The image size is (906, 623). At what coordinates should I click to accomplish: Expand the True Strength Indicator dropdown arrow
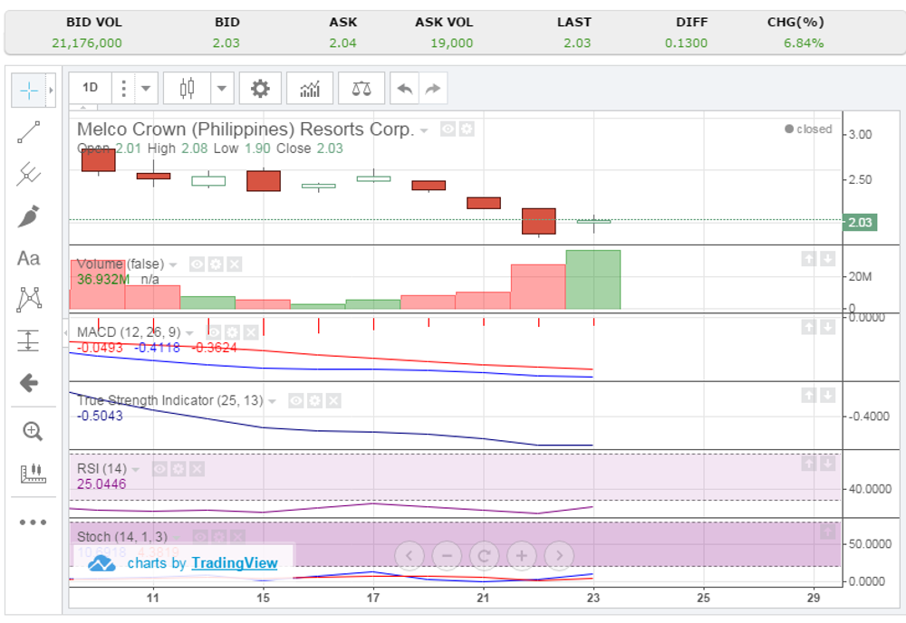(x=272, y=402)
